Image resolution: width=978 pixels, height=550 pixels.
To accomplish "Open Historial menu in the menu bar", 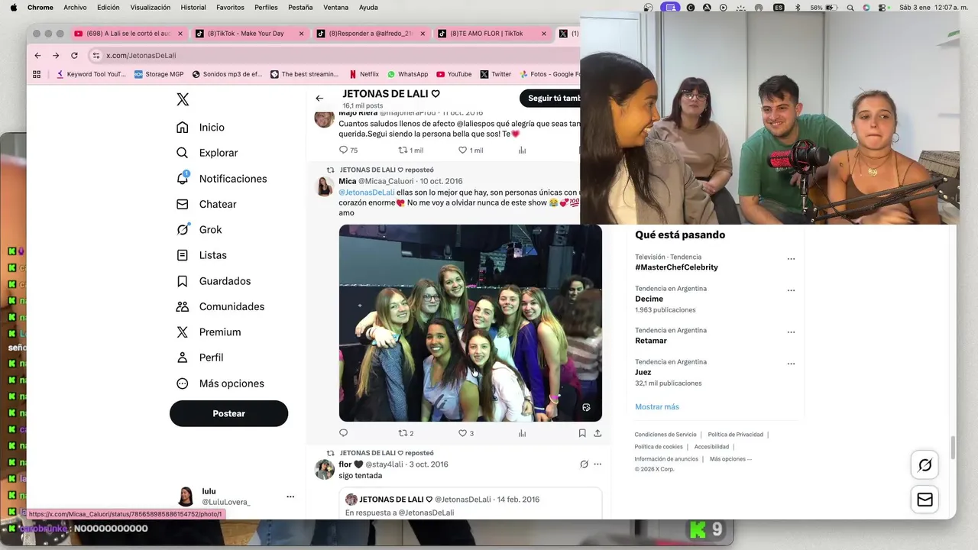I will tap(193, 8).
